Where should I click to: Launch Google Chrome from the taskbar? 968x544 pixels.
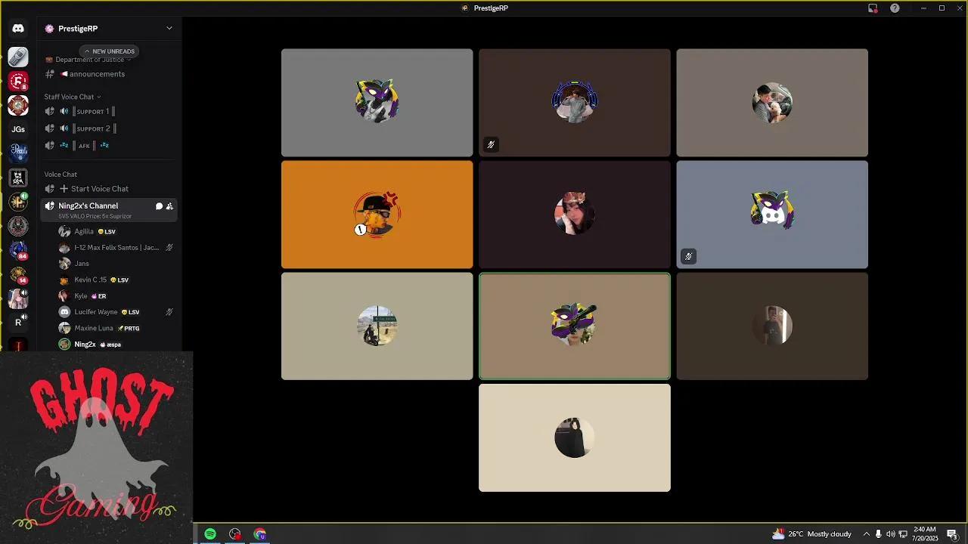pos(260,534)
